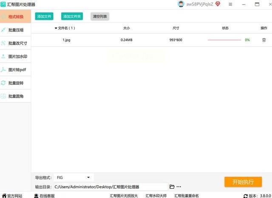Click the 清空列表 button
This screenshot has height=198, width=272.
pos(100,16)
